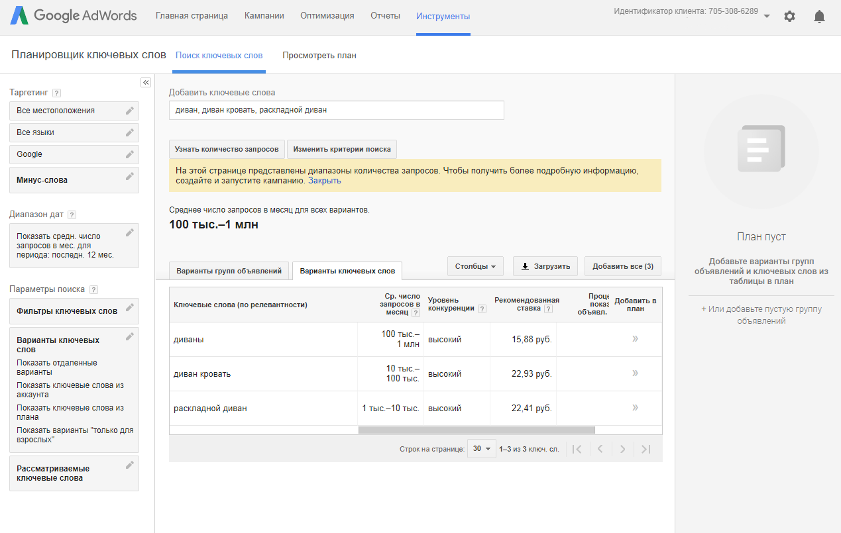Open the rows-per-page «30» dropdown
This screenshot has height=533, width=841.
pos(481,448)
